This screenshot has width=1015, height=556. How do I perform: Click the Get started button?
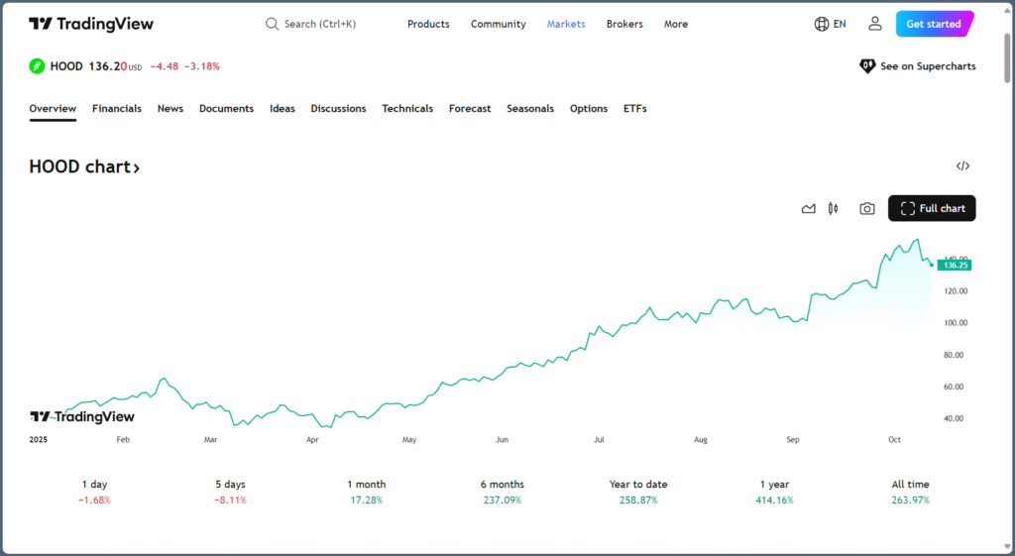pos(934,24)
